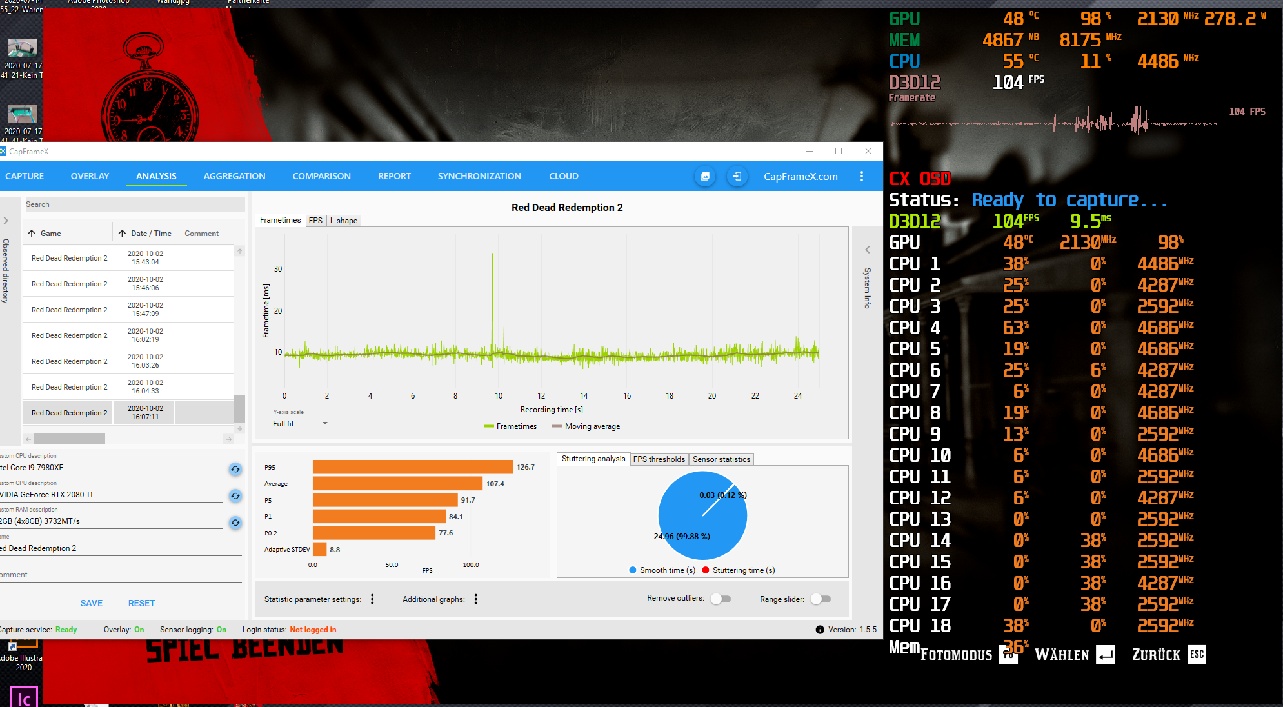Click the record search field

(x=134, y=204)
